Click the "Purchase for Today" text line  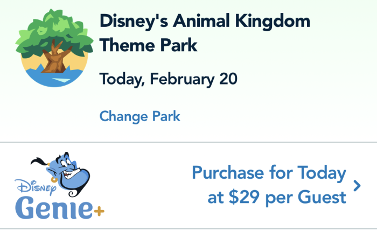pyautogui.click(x=269, y=173)
